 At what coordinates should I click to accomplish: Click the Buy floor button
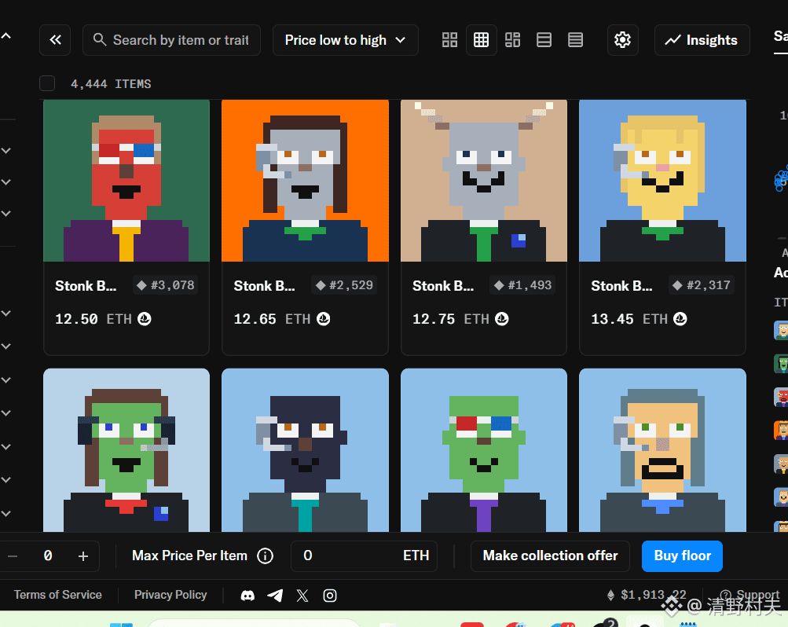(682, 555)
